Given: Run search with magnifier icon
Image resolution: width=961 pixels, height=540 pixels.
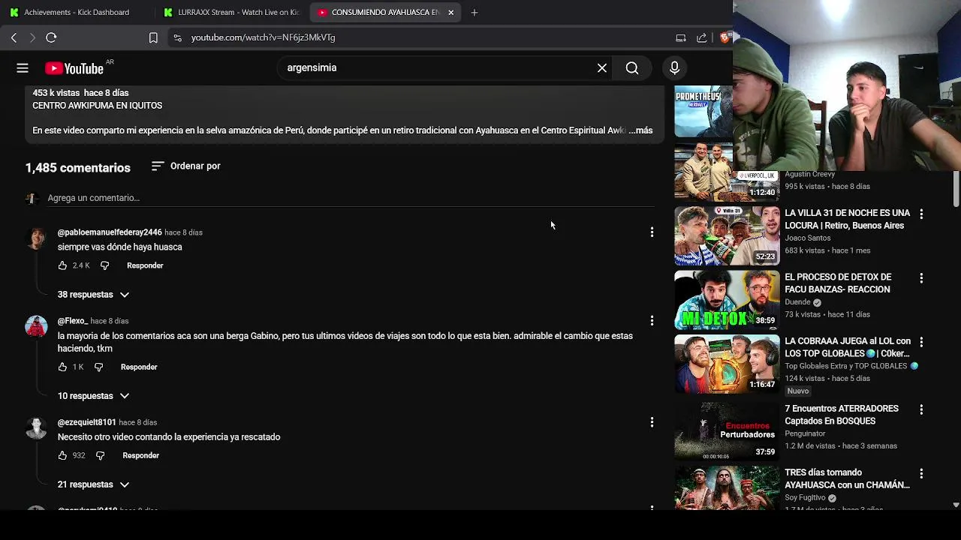Looking at the screenshot, I should click(x=632, y=68).
